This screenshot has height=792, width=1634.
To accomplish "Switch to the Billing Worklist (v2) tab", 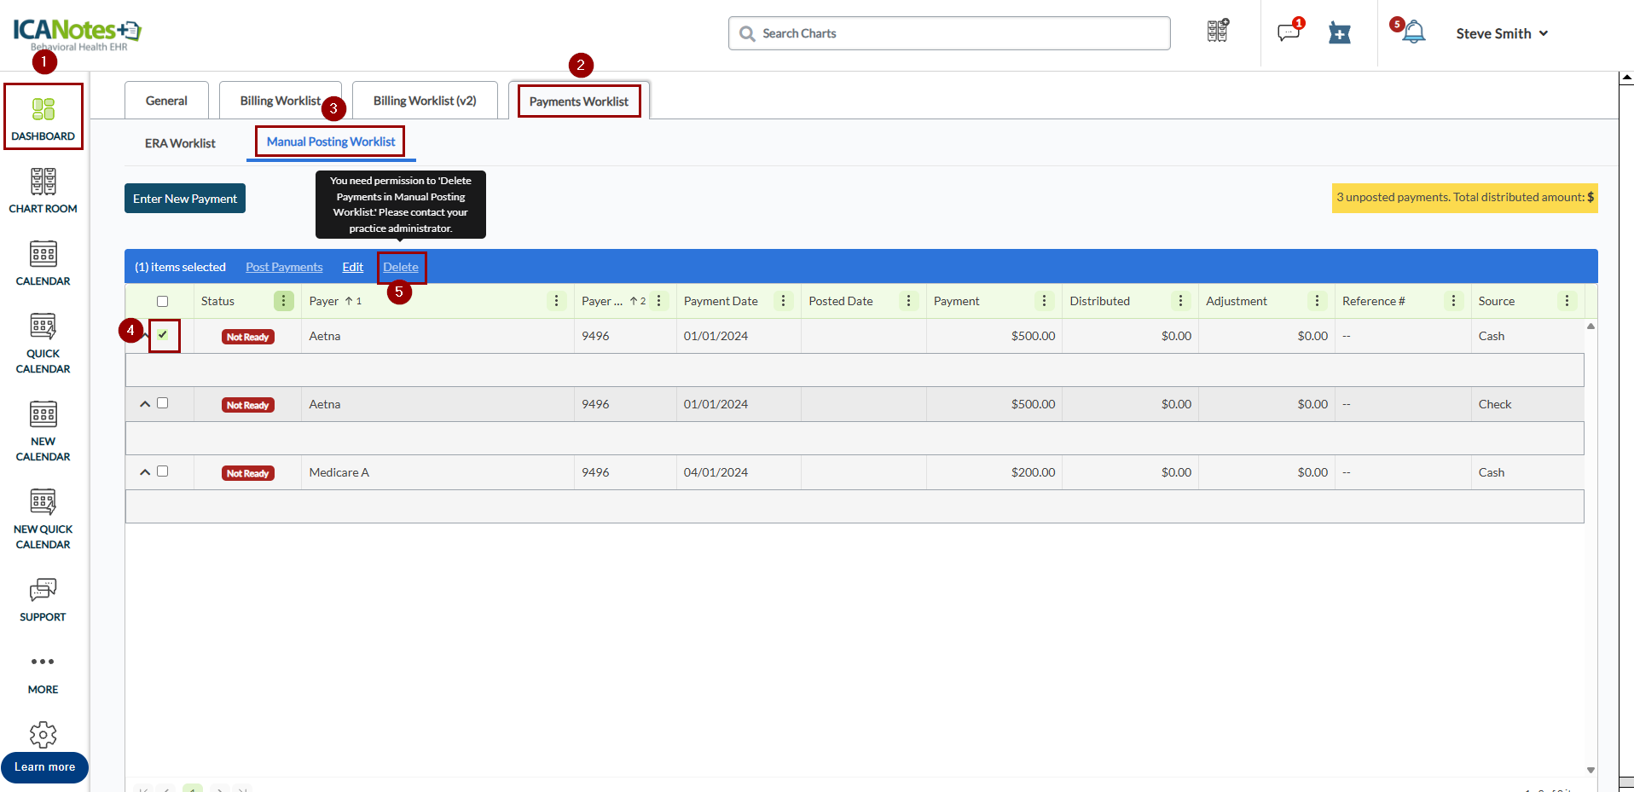I will [x=425, y=101].
